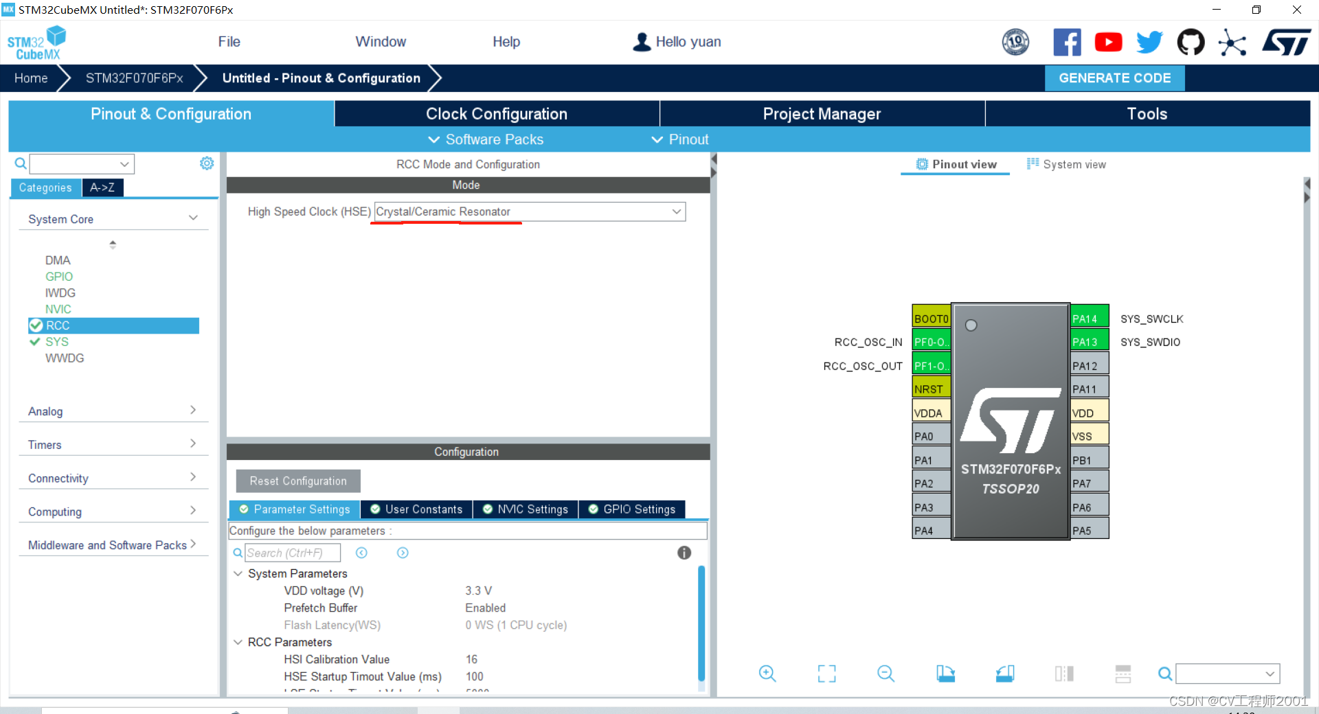Select the PA7 pin on chip
Screen dimensions: 1319x714
coord(1090,483)
